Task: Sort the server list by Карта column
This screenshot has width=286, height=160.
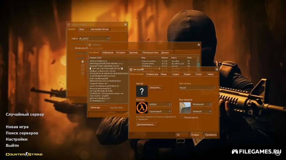Action: tap(179, 58)
